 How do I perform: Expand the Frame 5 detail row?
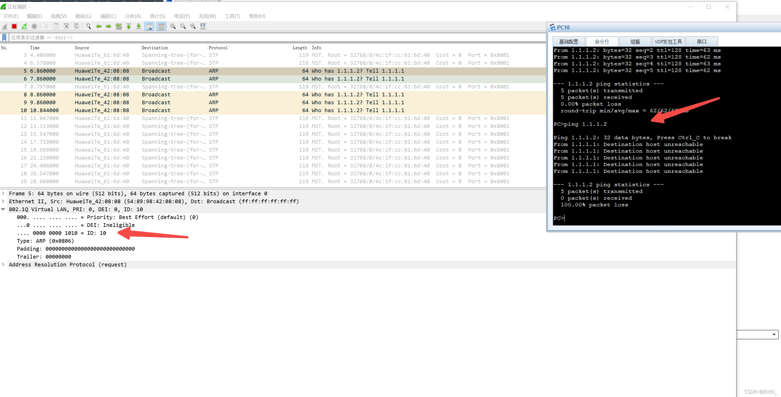3,193
